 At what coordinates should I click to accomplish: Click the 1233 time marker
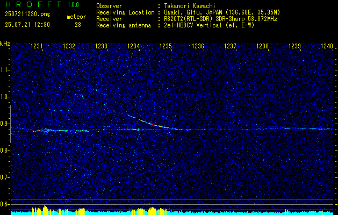click(x=102, y=46)
